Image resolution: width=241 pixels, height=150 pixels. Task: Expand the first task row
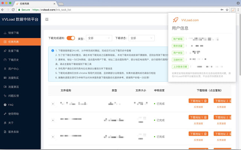[53, 104]
